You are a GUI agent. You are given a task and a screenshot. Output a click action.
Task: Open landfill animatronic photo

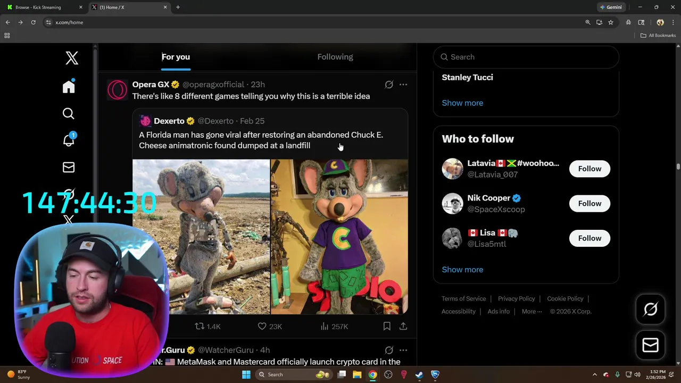tap(201, 237)
